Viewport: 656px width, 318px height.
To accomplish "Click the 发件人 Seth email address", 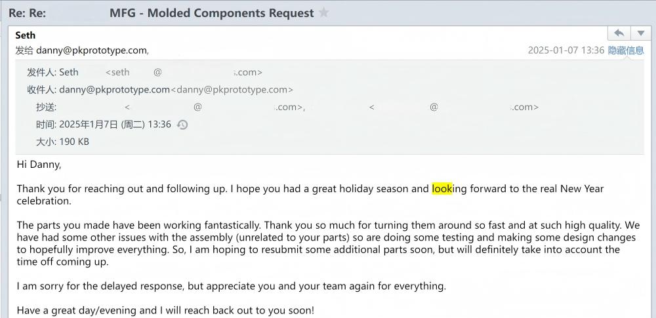I will click(184, 73).
